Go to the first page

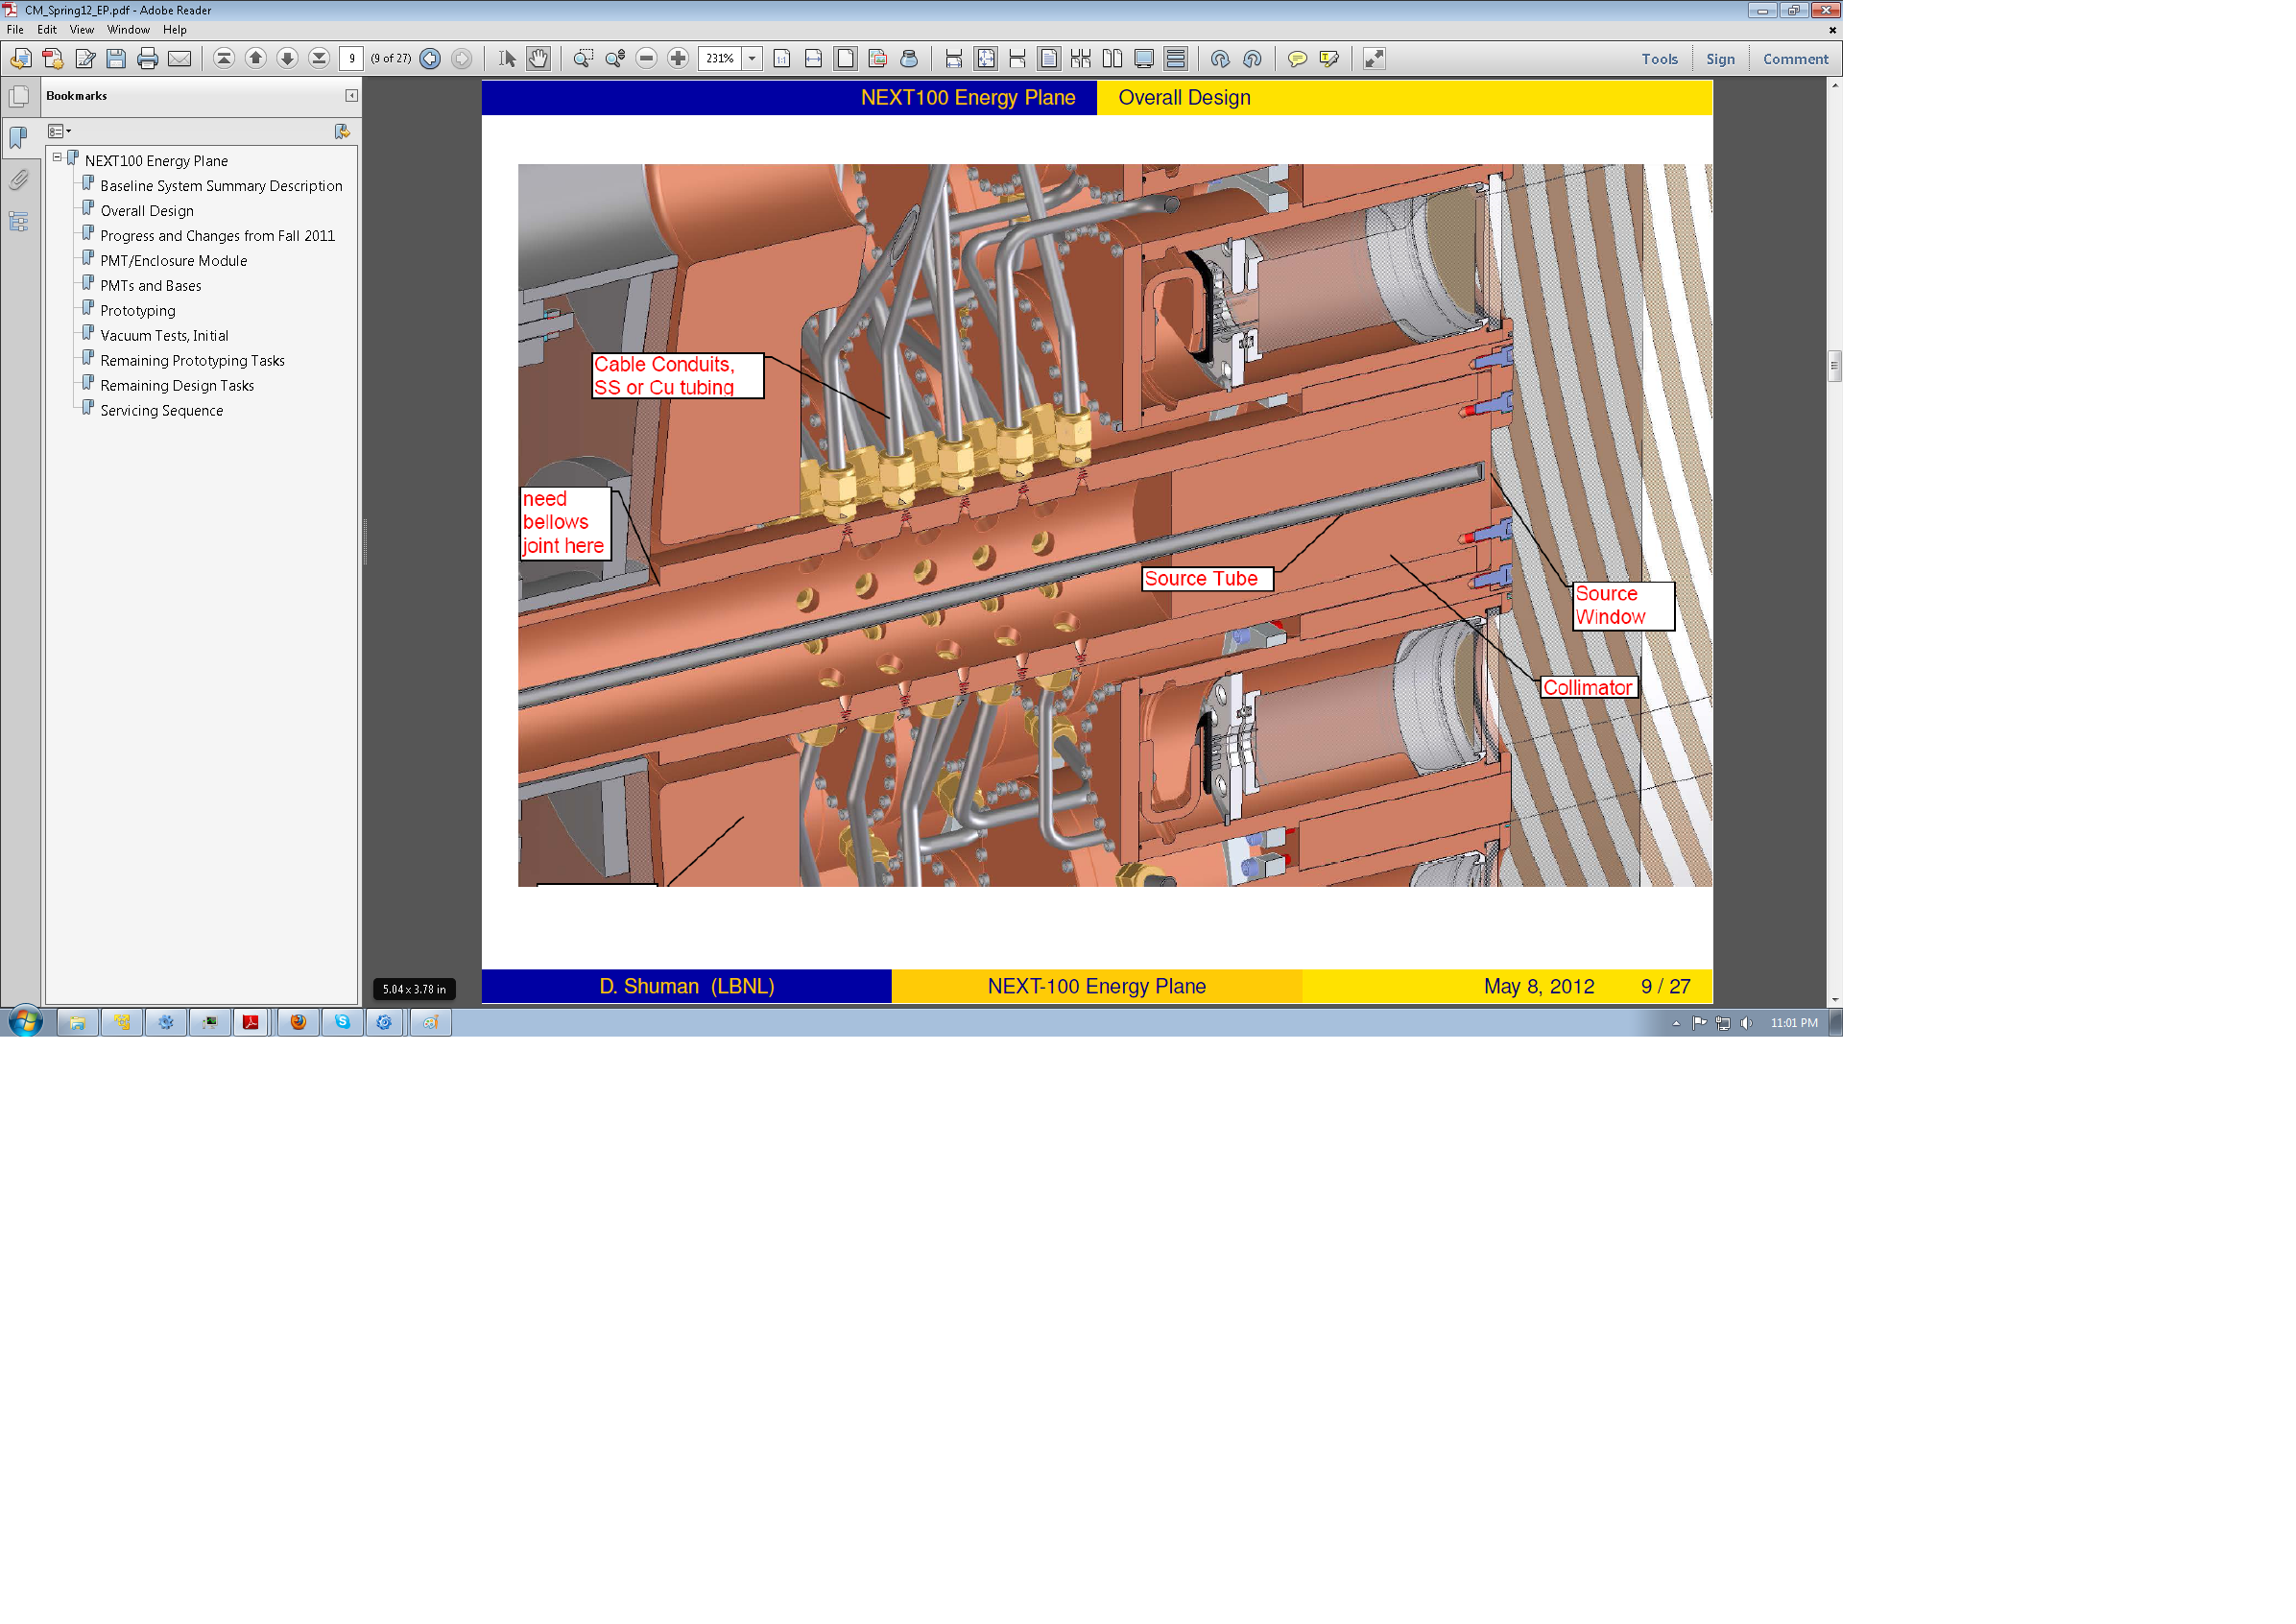pyautogui.click(x=224, y=59)
